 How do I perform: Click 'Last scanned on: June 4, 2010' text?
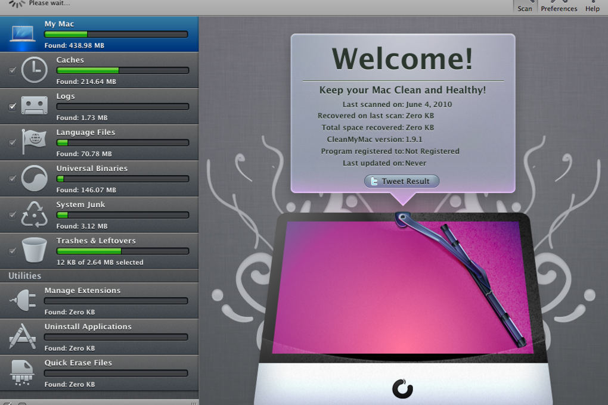397,104
